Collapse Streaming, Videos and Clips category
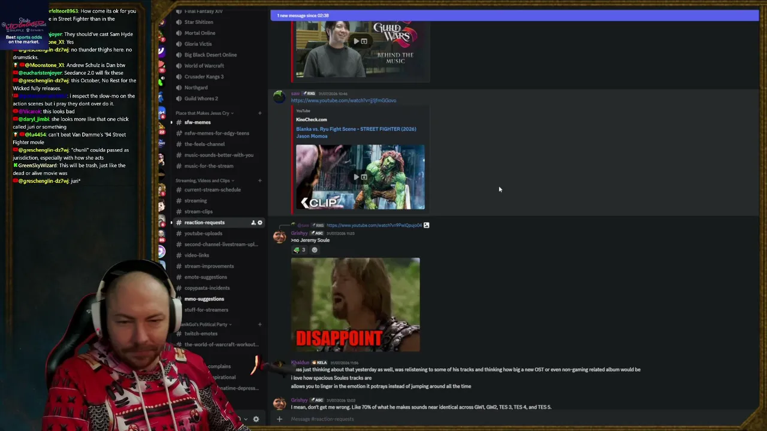This screenshot has width=767, height=431. 205,181
